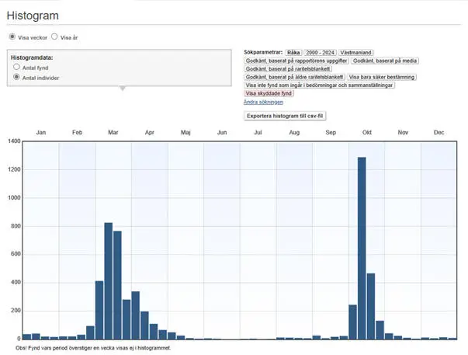Viewport: 468px width, 355px height.
Task: Click the "Råka" search parameter tag
Action: click(293, 51)
